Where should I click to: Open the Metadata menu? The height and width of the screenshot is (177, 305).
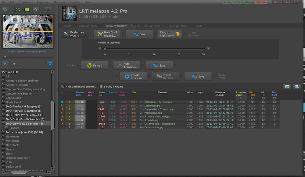59,2
